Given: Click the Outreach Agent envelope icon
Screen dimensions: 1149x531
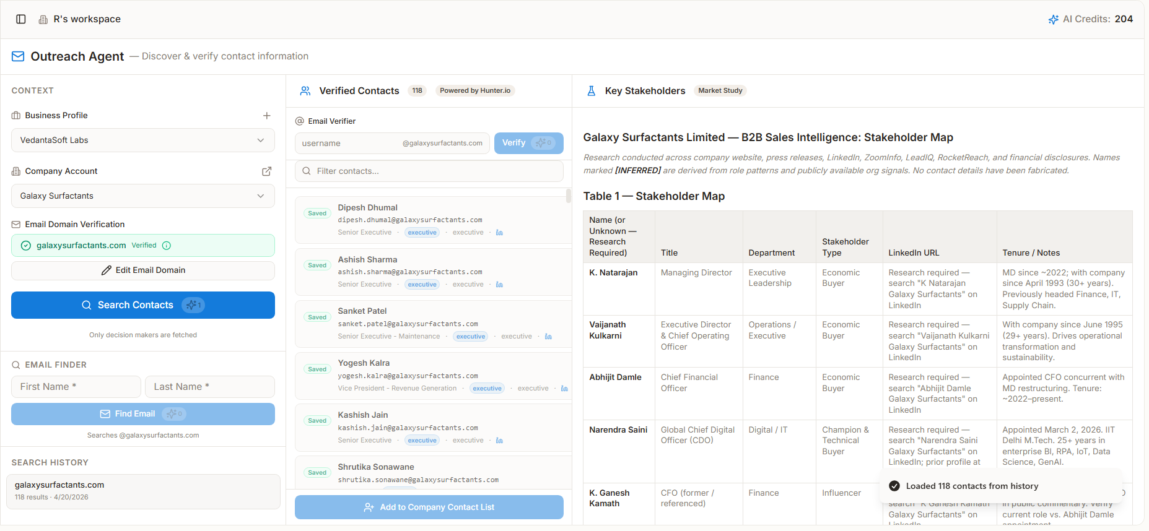Looking at the screenshot, I should coord(18,56).
